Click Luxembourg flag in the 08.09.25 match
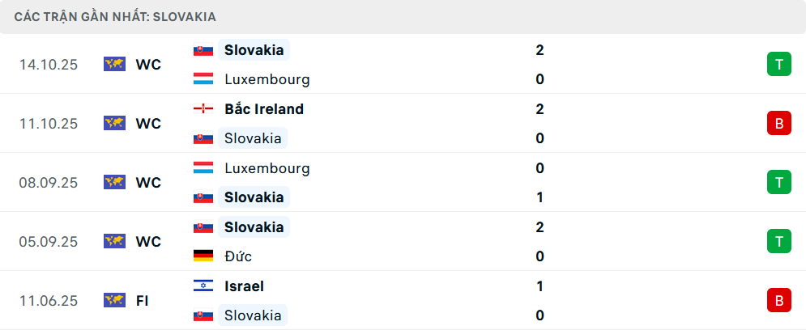The image size is (806, 330). pyautogui.click(x=203, y=168)
